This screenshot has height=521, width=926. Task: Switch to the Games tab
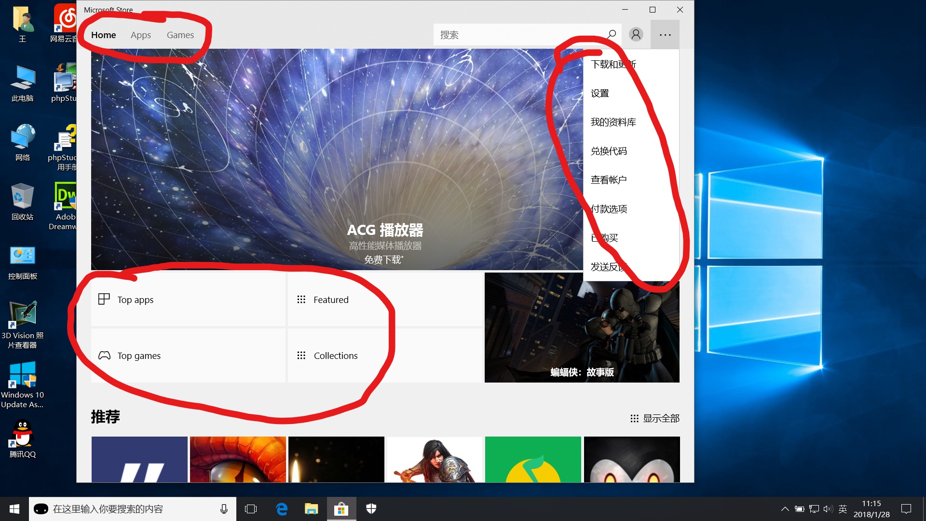tap(180, 35)
